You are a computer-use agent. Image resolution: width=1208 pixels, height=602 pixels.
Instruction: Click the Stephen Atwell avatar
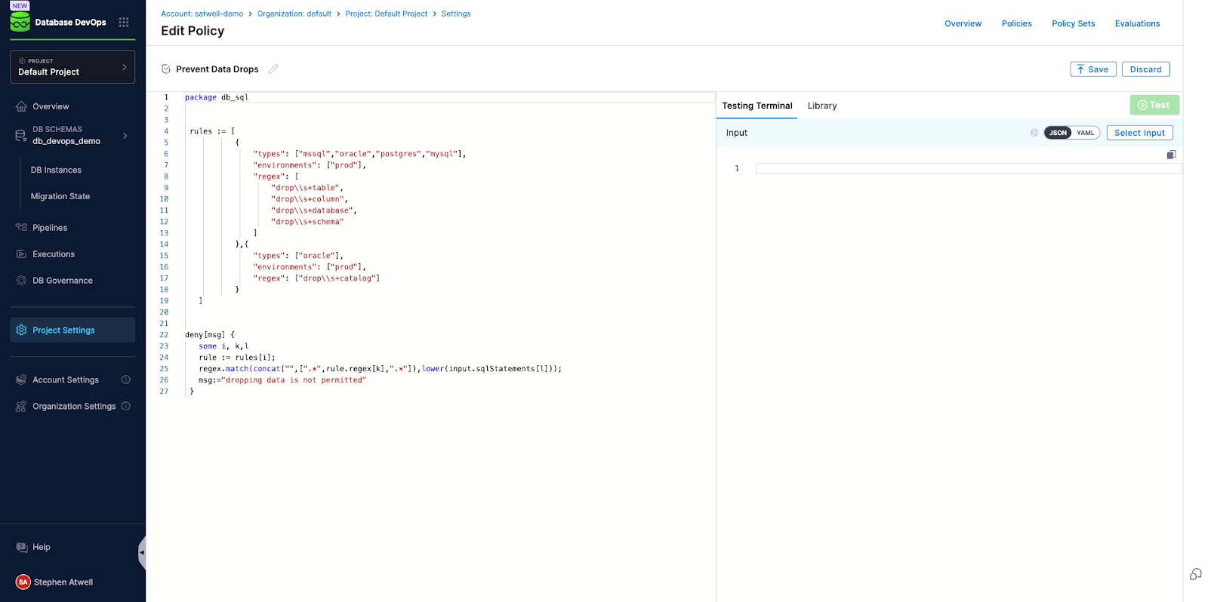coord(23,582)
